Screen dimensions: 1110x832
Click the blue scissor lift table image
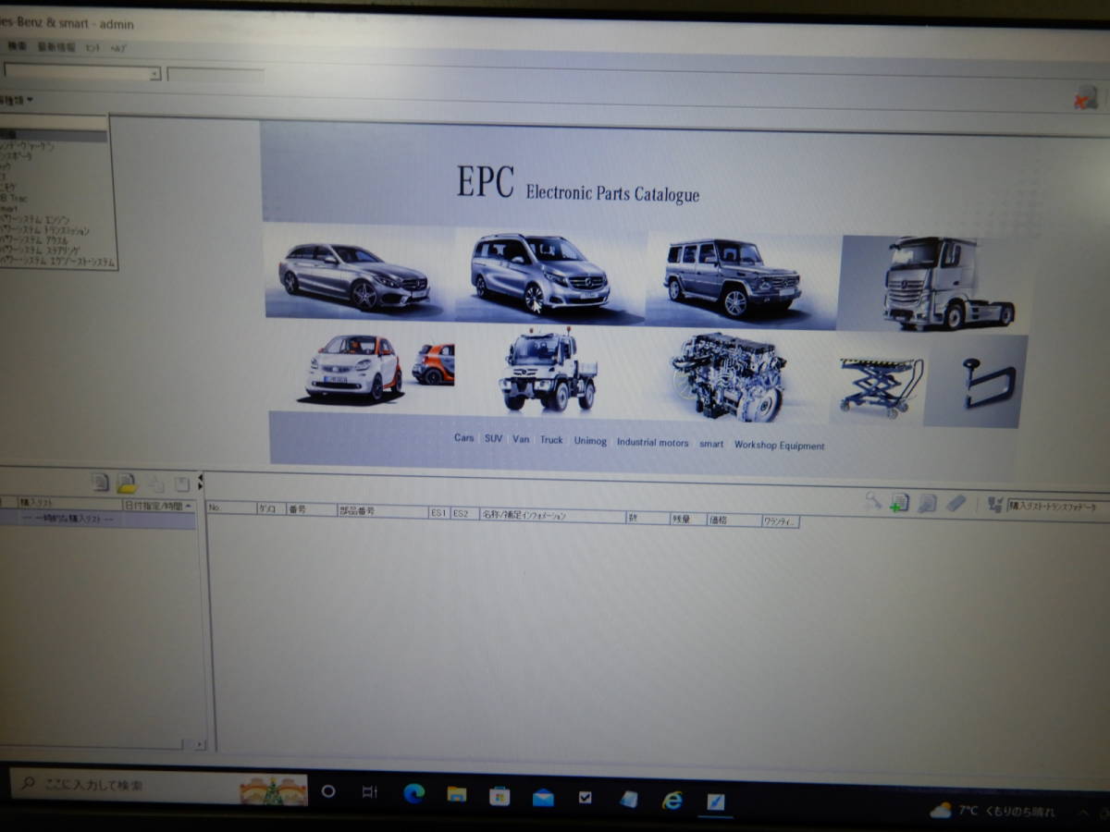coord(881,386)
